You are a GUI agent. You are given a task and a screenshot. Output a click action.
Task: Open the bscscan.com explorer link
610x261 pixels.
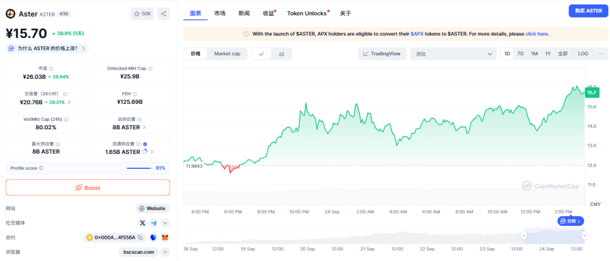point(138,252)
